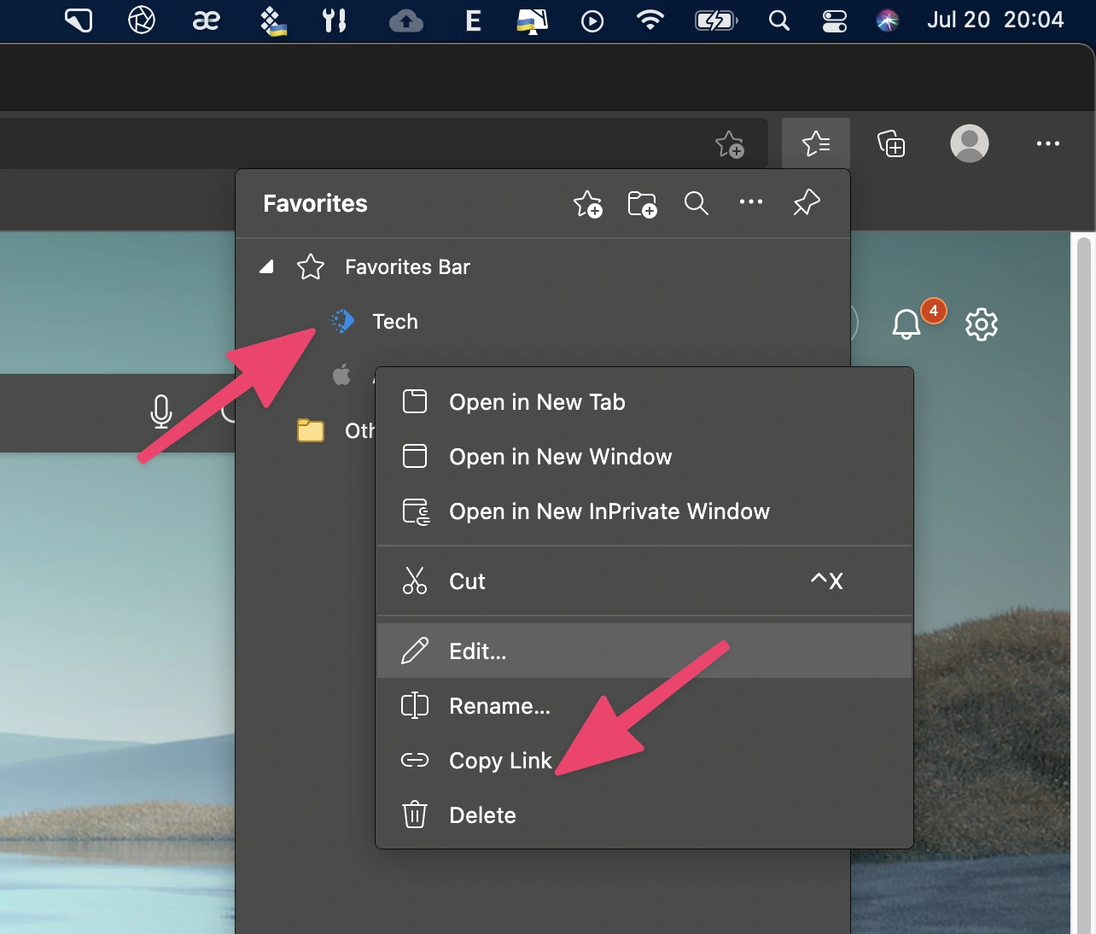Choose Edit... from context menu
This screenshot has height=934, width=1096.
(644, 651)
